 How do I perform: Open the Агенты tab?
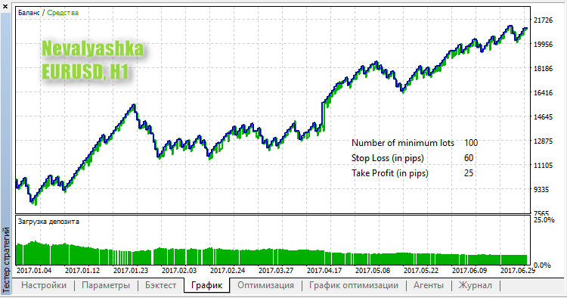click(x=428, y=285)
